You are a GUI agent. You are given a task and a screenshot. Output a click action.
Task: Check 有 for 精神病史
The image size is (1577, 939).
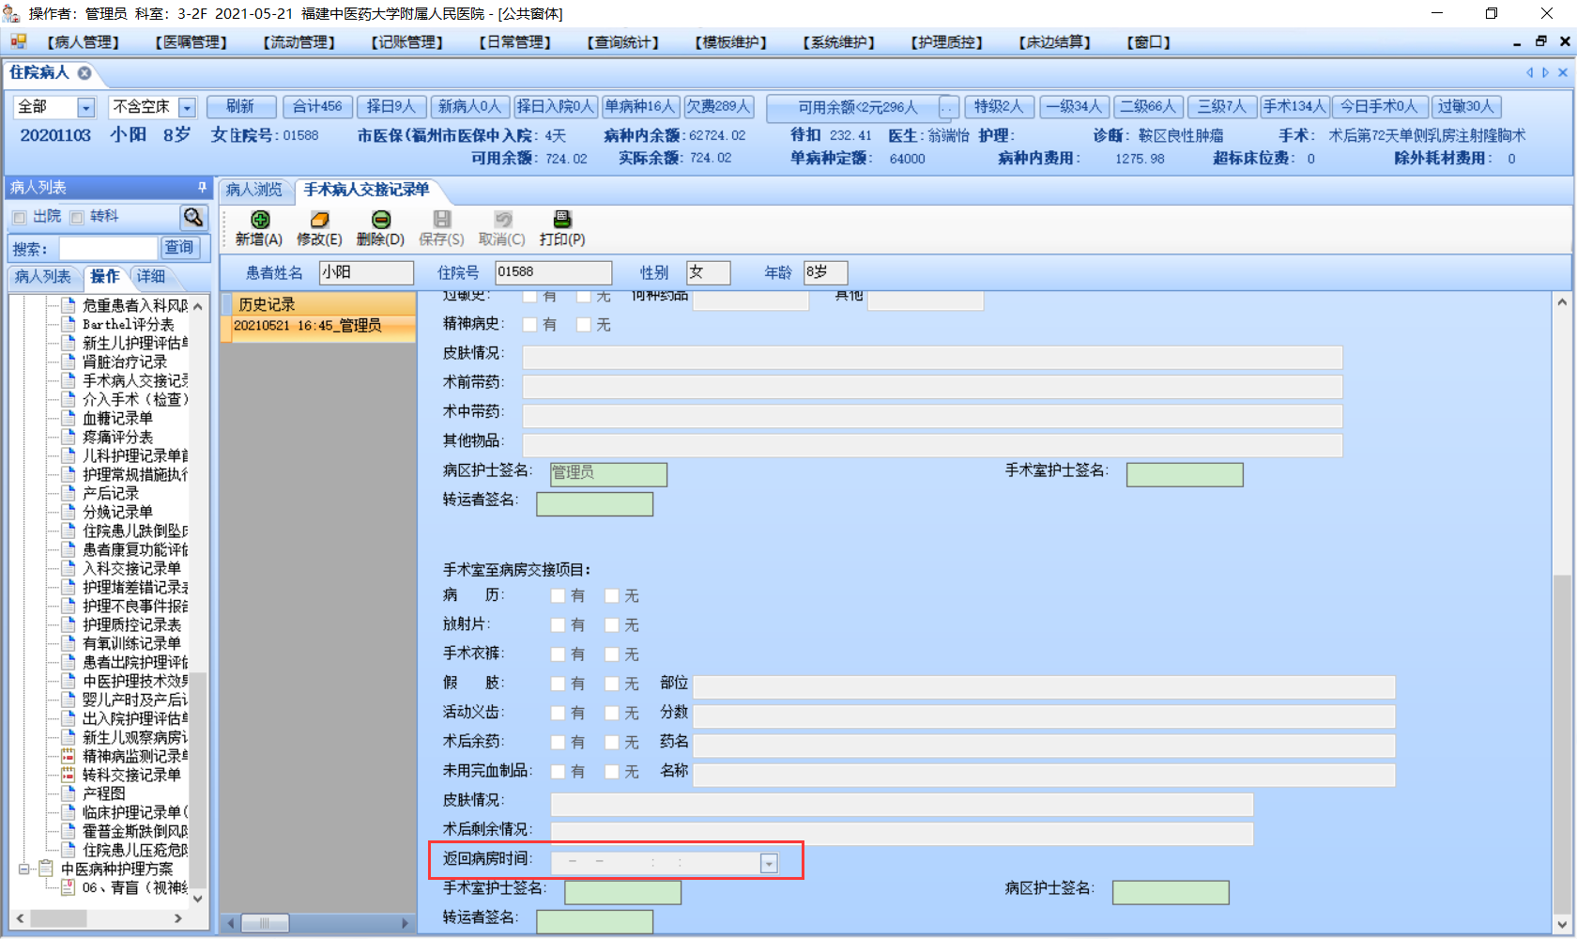coord(530,325)
